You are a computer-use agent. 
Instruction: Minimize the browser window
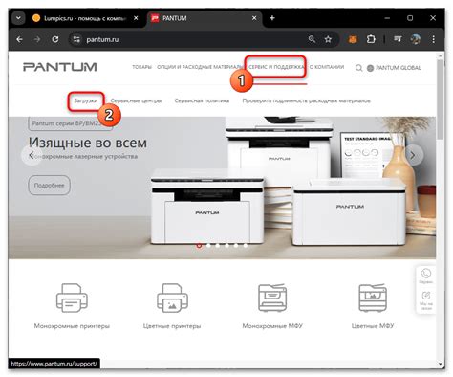(387, 18)
